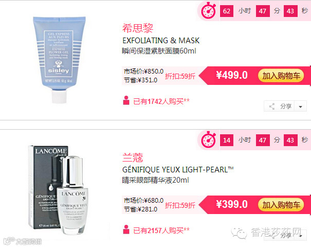Viewport: 311px width, 248px height.
Task: Add Sisley mask to cart with 加入购物车
Action: (281, 76)
